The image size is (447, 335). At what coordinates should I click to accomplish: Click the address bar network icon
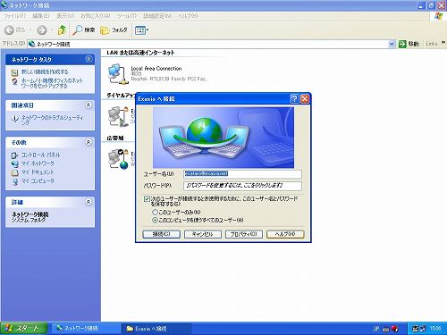click(x=31, y=44)
